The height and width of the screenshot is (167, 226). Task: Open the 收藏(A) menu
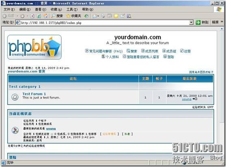(56, 9)
